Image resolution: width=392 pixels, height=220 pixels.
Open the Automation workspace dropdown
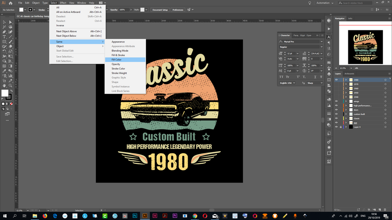[x=325, y=3]
